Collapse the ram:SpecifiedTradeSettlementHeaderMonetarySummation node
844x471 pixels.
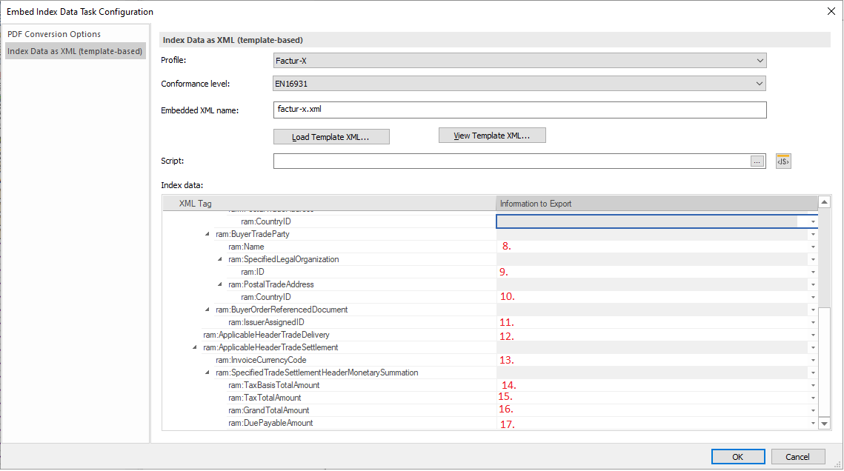[207, 372]
